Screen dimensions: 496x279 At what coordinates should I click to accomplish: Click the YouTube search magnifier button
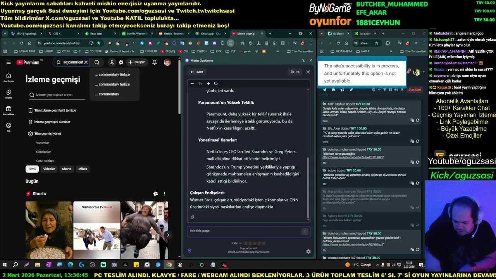97,62
